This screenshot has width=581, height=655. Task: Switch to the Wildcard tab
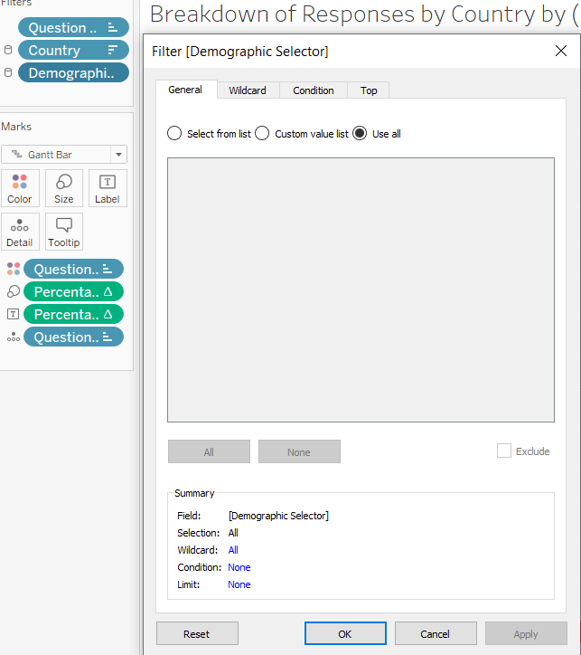point(248,90)
